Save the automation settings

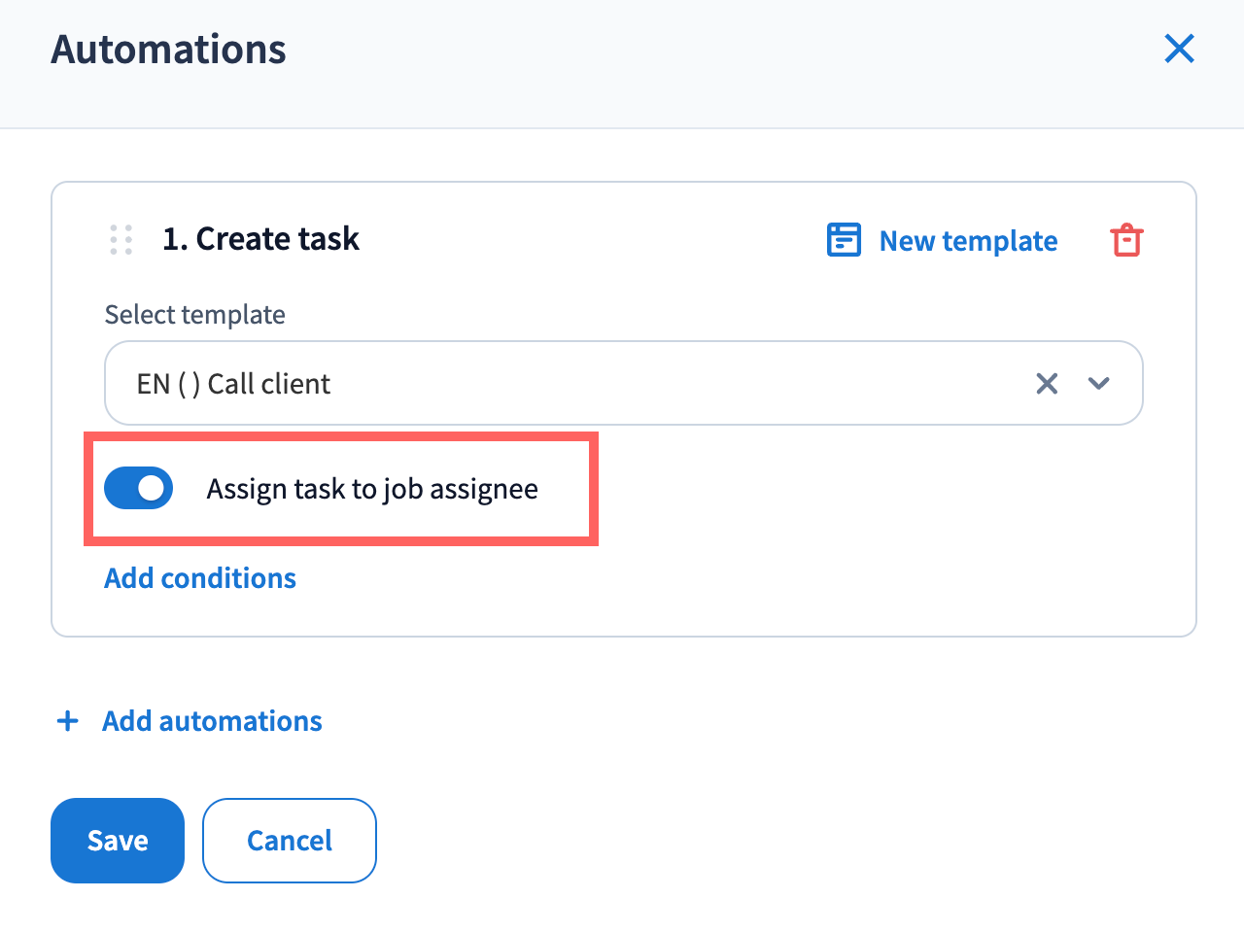118,841
